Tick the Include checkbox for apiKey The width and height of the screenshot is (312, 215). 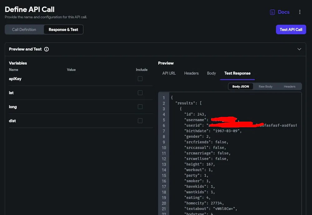click(x=140, y=79)
